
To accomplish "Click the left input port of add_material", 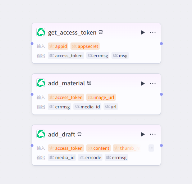I will pos(32,94).
